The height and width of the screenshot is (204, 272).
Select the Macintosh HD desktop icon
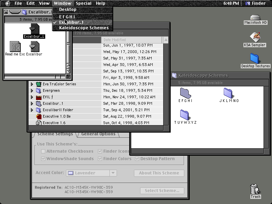point(255,17)
